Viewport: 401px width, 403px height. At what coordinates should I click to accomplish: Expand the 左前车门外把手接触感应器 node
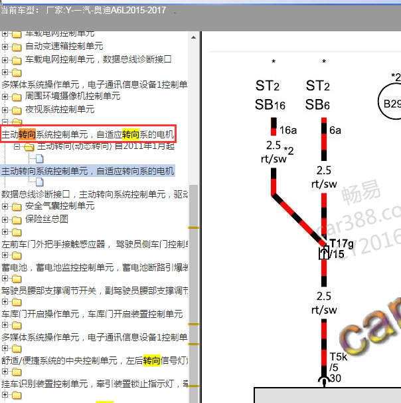[5, 232]
